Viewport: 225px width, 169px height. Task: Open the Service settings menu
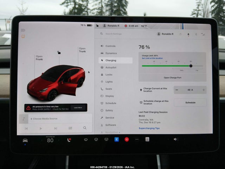click(108, 118)
